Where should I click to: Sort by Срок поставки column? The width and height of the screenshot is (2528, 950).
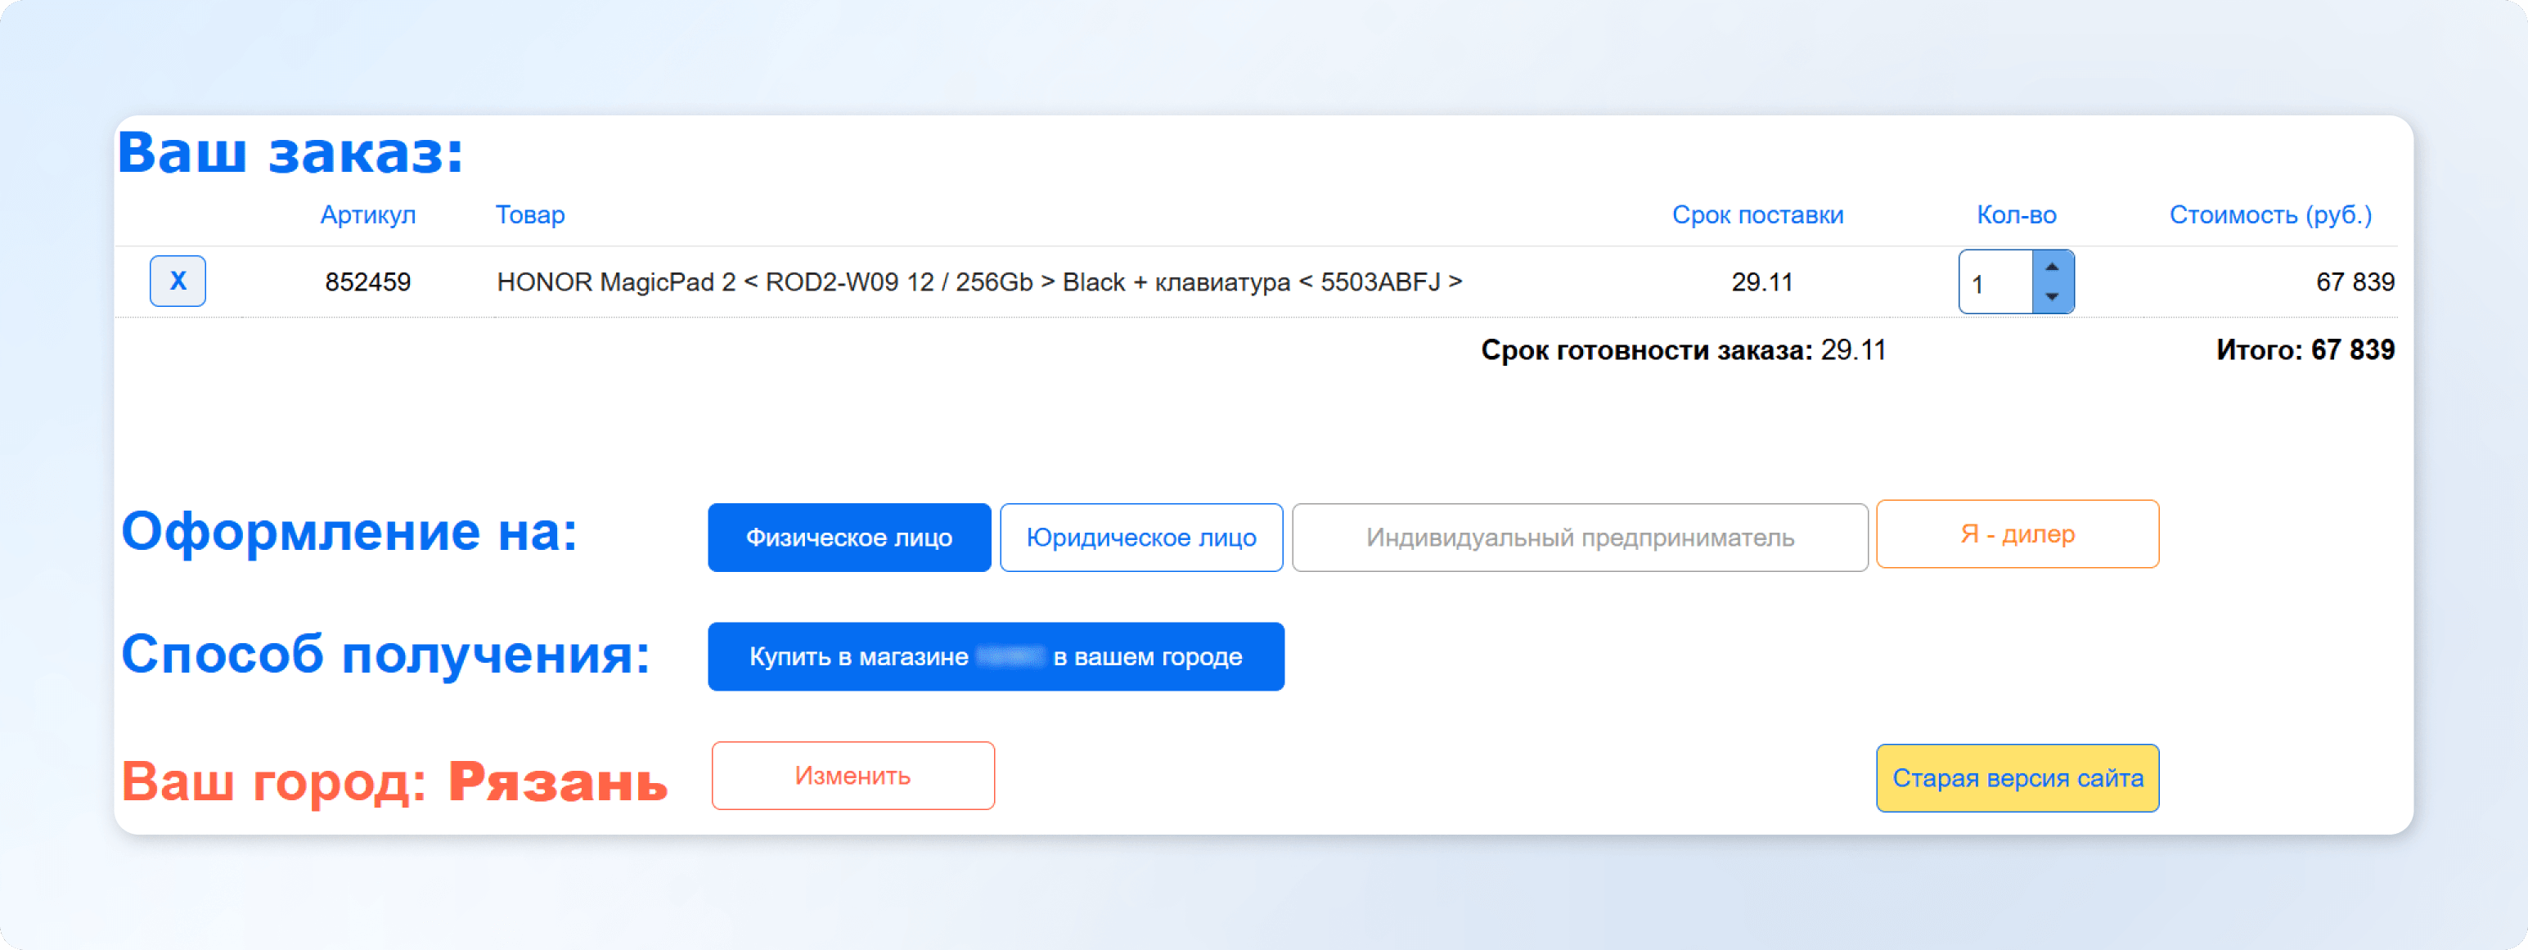pyautogui.click(x=1757, y=214)
